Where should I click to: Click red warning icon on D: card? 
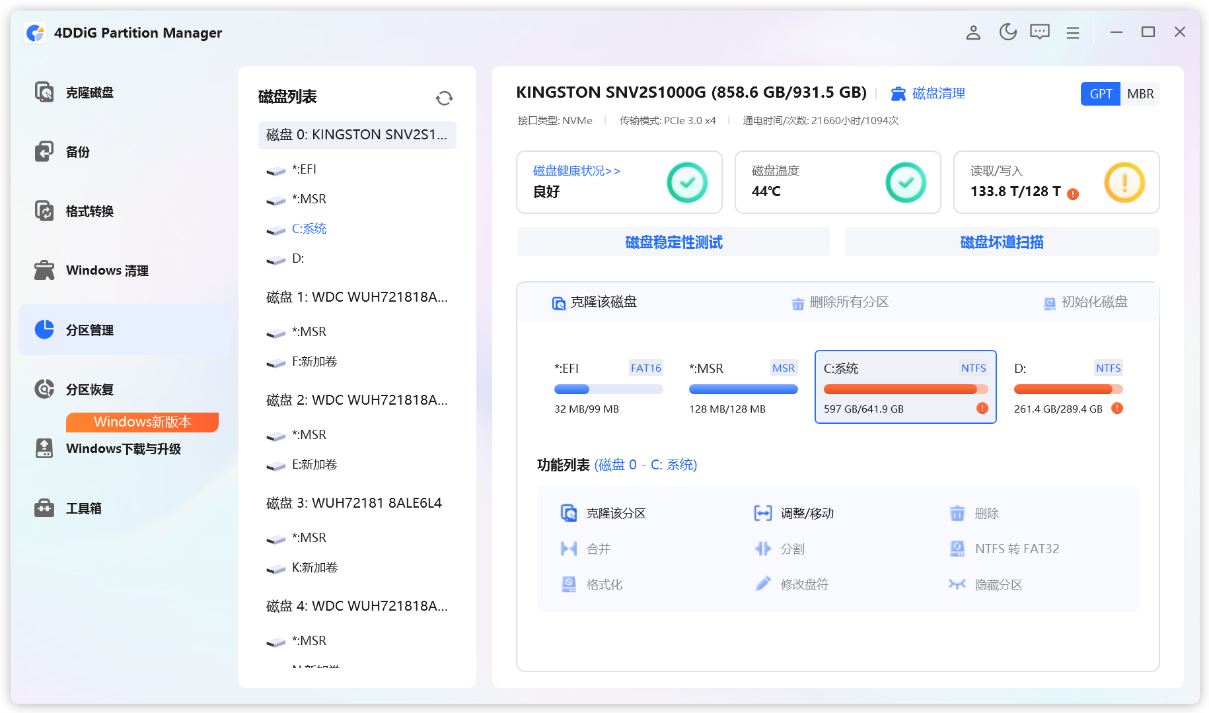tap(1117, 408)
